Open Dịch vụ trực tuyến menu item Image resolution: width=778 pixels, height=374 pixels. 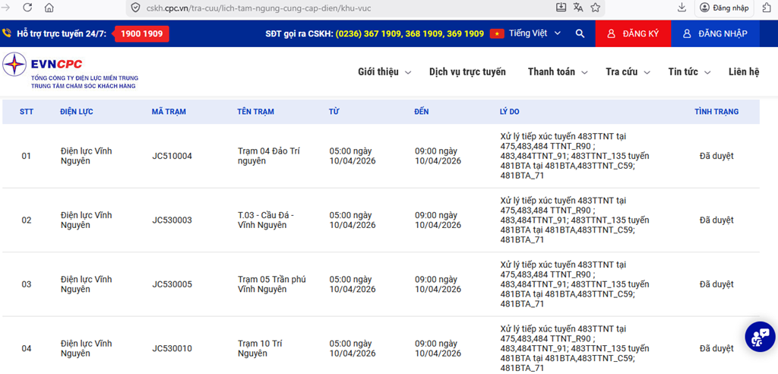(466, 72)
